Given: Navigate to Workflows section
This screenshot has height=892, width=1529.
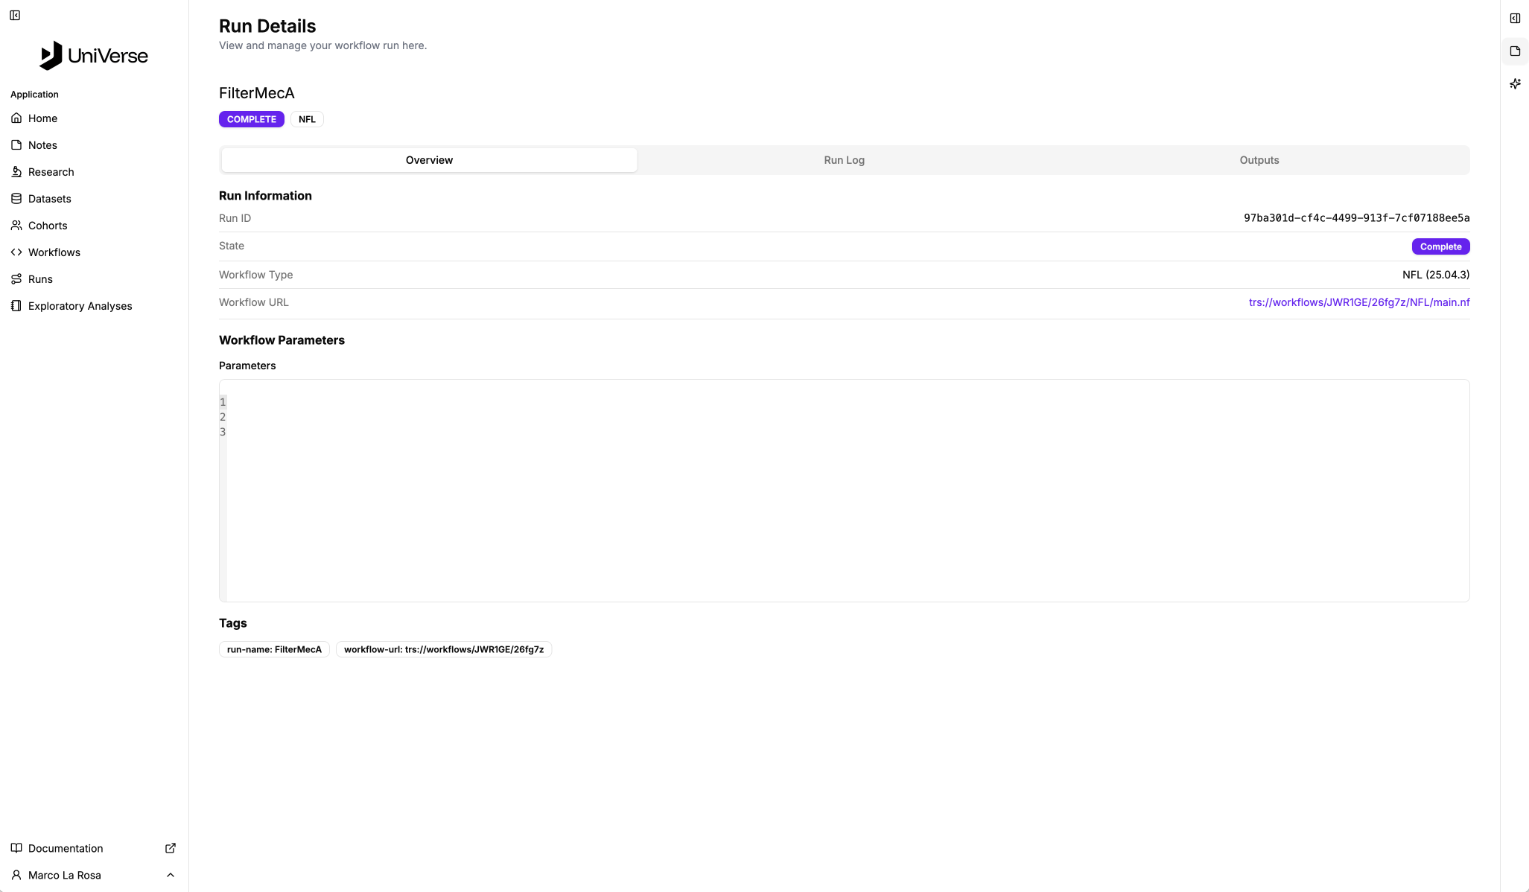Looking at the screenshot, I should (x=54, y=252).
